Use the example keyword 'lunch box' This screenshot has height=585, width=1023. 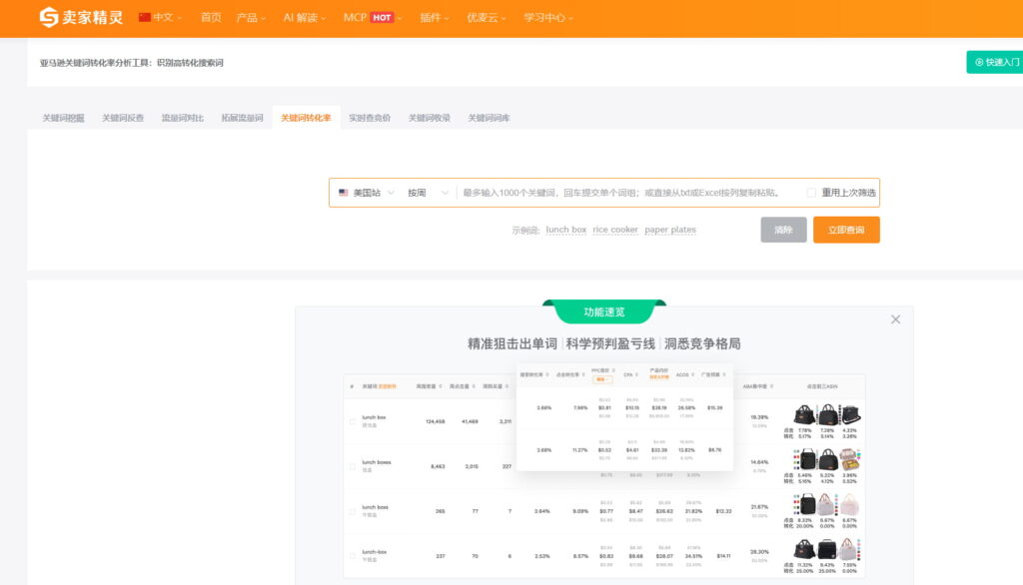coord(565,230)
